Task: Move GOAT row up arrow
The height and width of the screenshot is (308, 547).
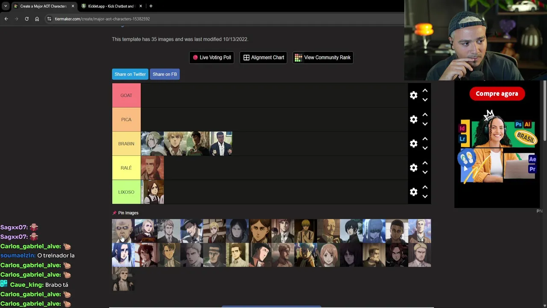Action: coord(425,91)
